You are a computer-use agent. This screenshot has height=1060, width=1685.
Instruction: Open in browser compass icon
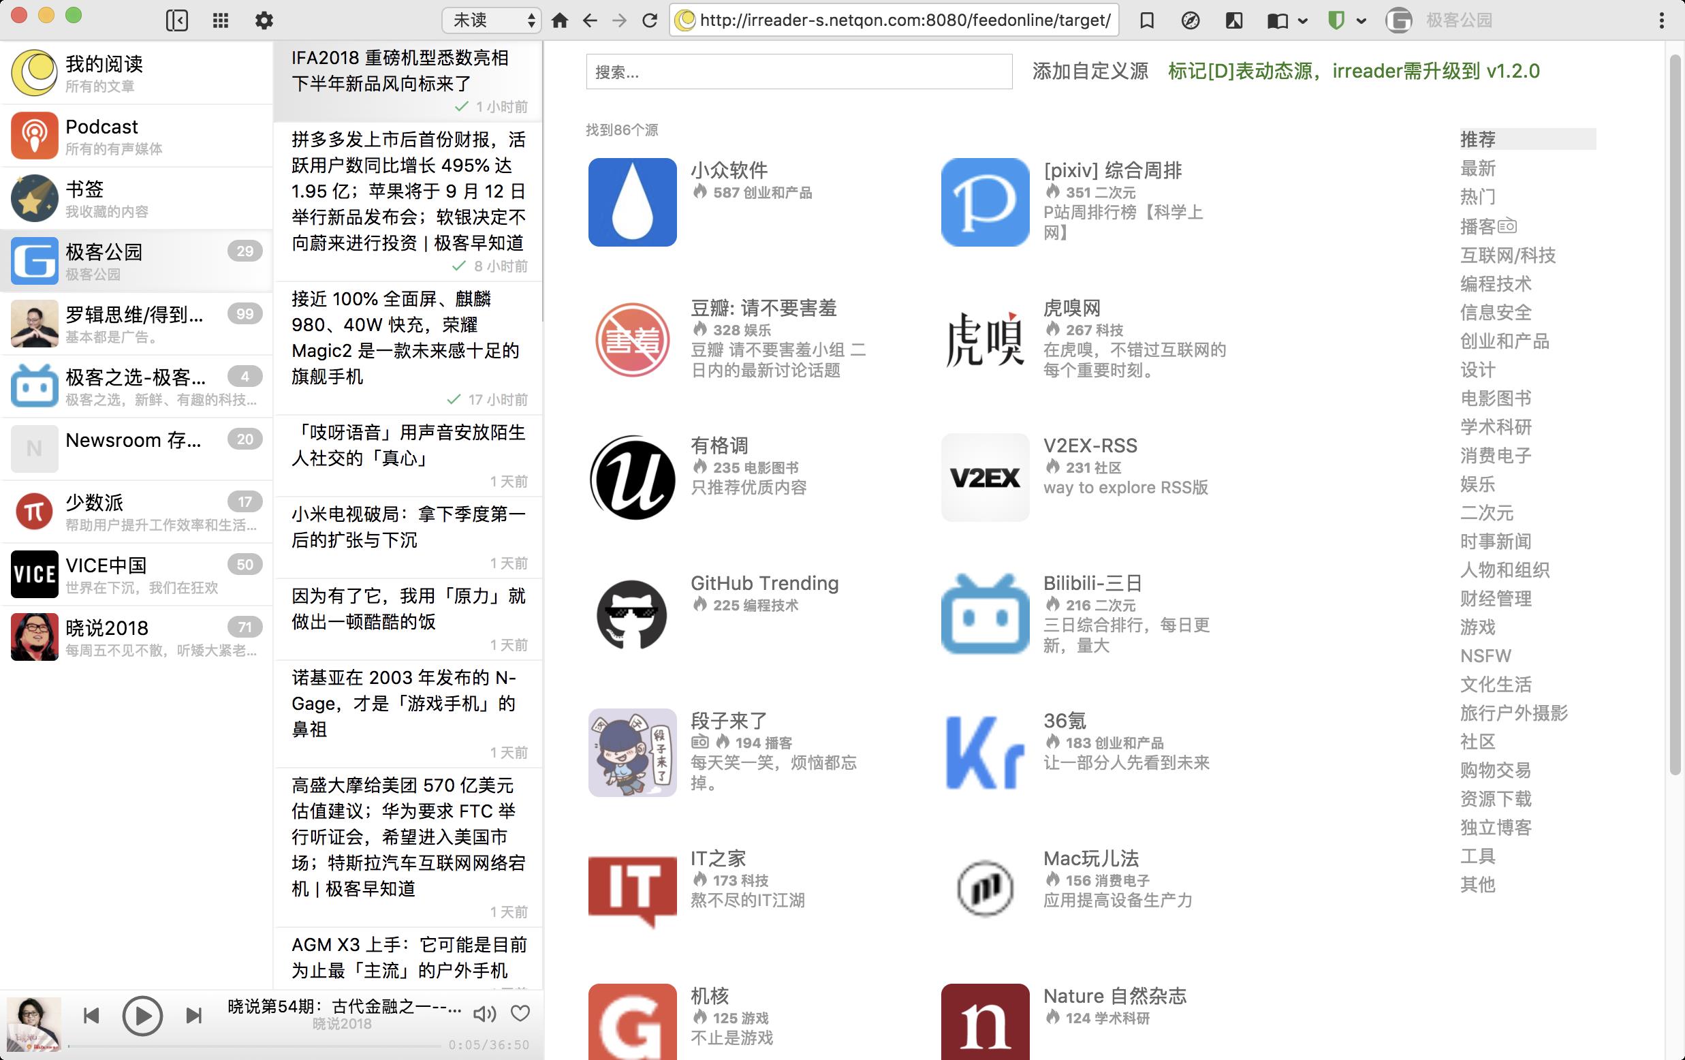pos(1191,20)
